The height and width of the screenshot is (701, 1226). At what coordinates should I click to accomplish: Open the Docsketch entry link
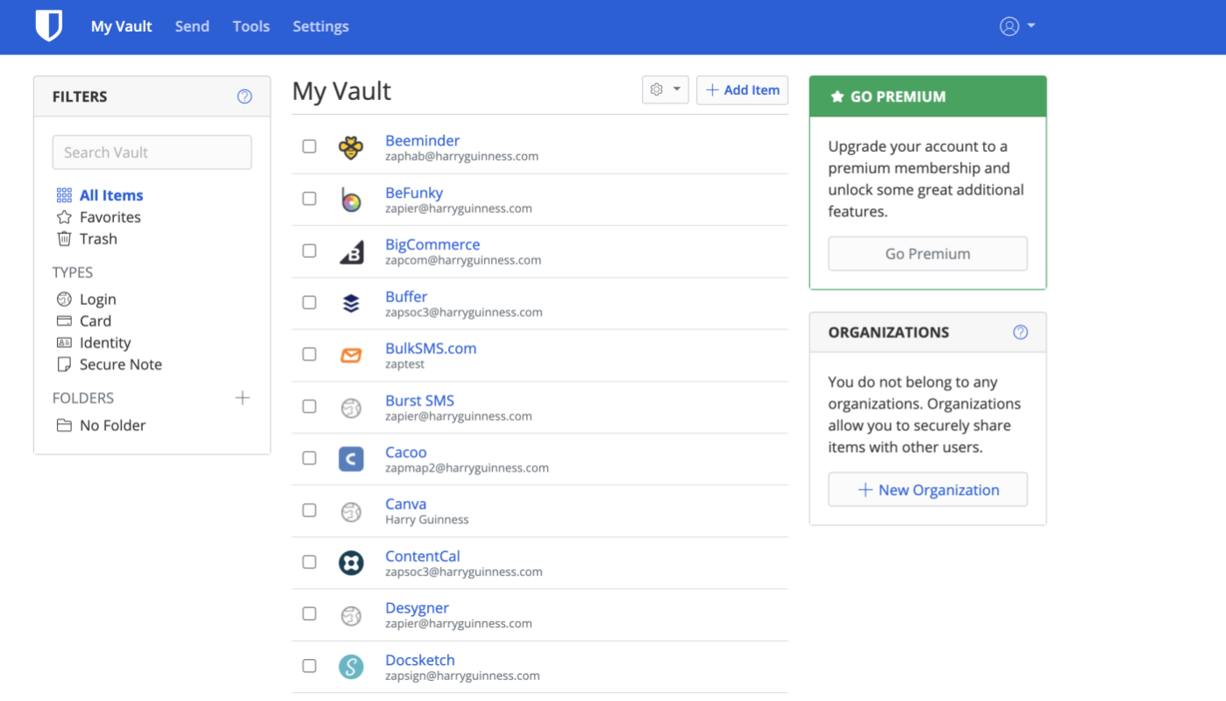[x=420, y=660]
